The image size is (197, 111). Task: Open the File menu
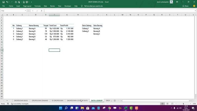[3, 6]
